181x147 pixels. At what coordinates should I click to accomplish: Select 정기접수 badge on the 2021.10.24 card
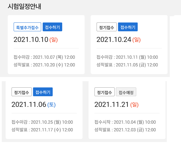point(106,27)
